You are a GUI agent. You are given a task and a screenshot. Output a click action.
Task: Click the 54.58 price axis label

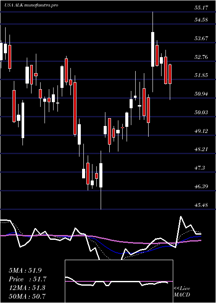point(201,20)
